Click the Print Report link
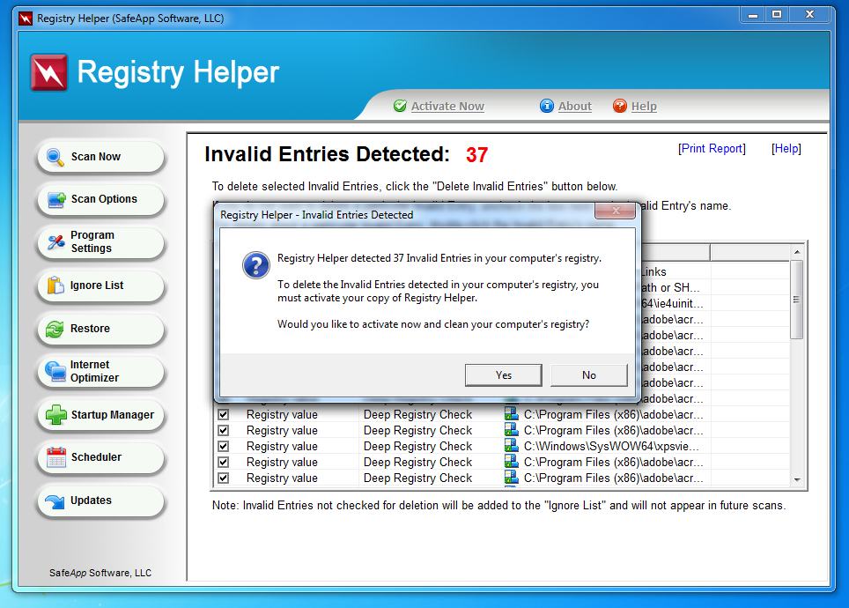849x608 pixels. point(712,149)
